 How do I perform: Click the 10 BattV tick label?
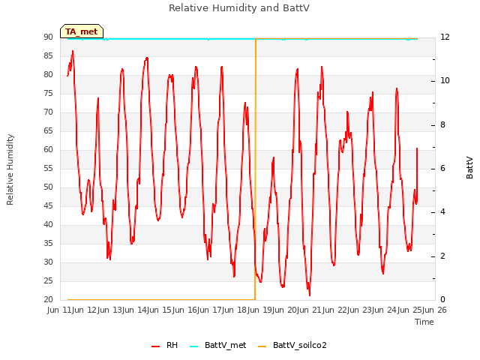point(445,81)
